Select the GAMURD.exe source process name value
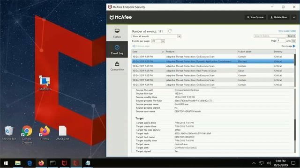300x168 pixels. [x=181, y=104]
